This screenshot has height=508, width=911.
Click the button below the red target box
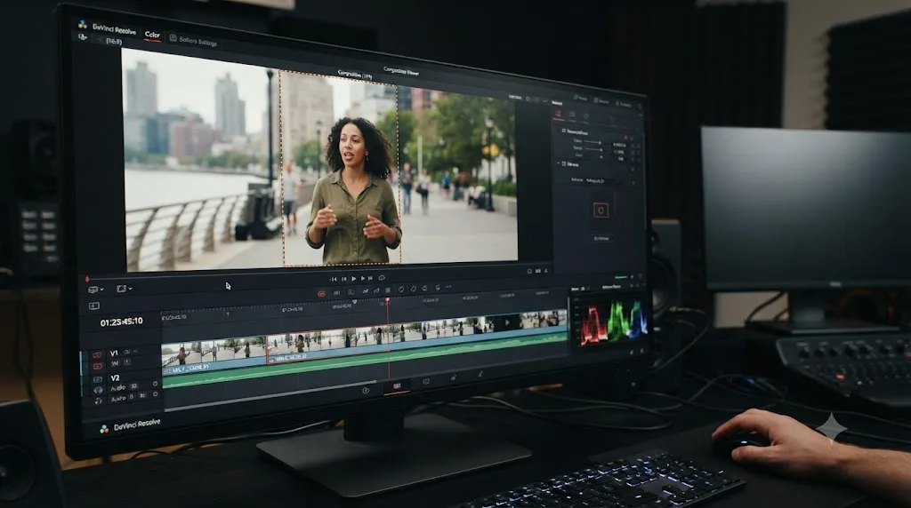pyautogui.click(x=601, y=238)
